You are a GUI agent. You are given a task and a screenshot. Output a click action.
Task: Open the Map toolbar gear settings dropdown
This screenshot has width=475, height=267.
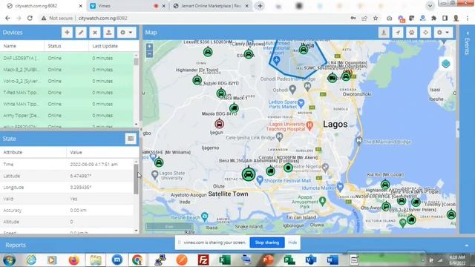pos(443,33)
